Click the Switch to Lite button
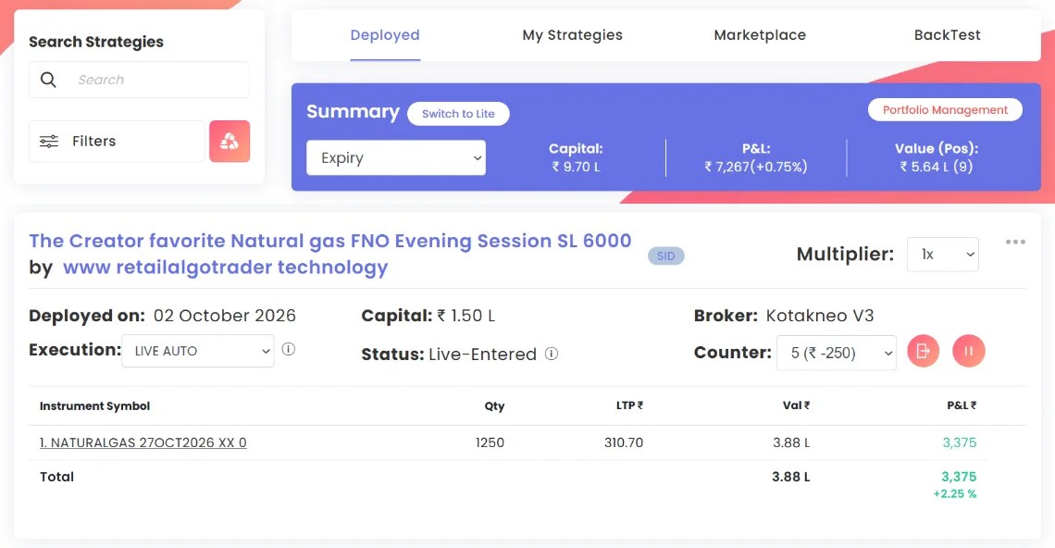The height and width of the screenshot is (548, 1055). click(458, 114)
